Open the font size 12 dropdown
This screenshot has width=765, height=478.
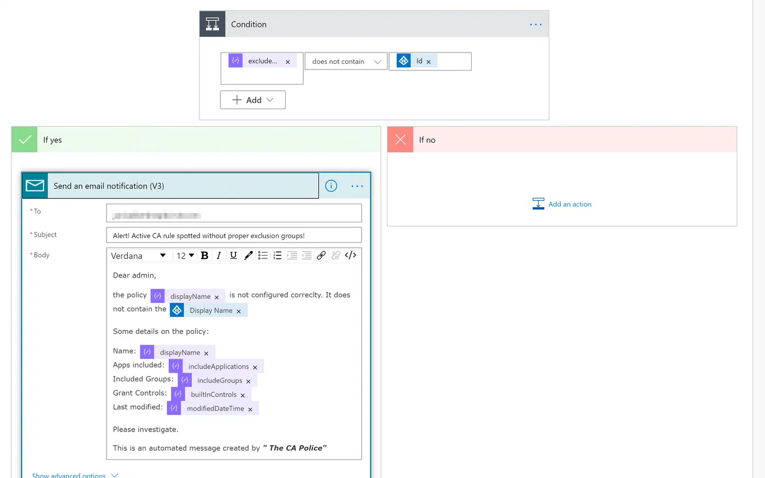pyautogui.click(x=185, y=256)
